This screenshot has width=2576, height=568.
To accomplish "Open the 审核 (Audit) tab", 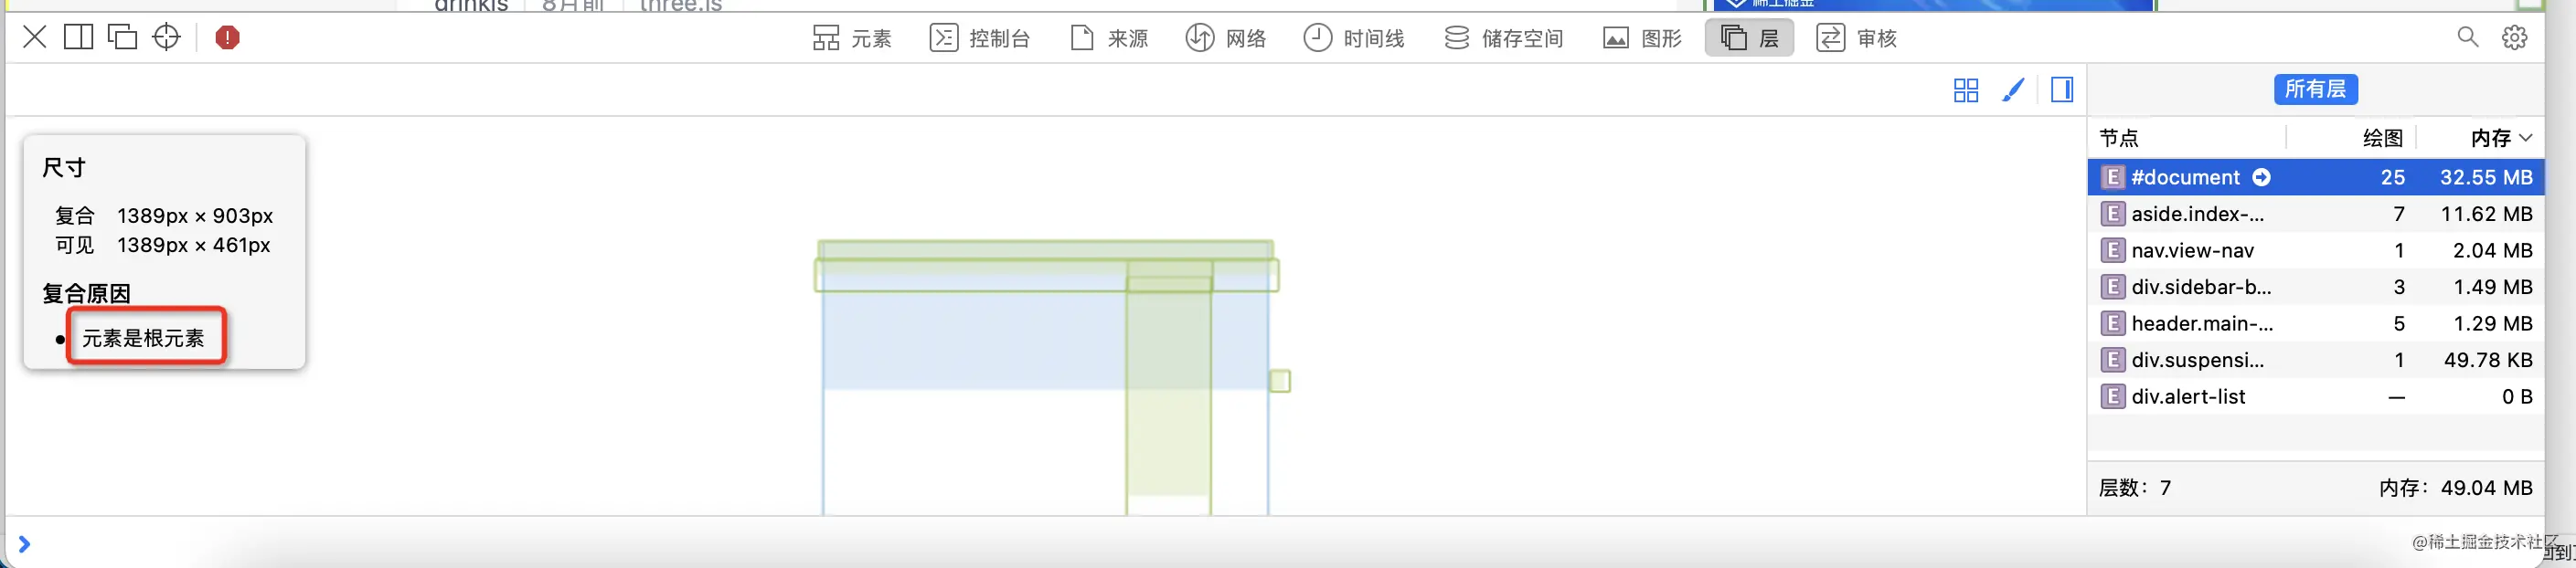I will point(1856,38).
